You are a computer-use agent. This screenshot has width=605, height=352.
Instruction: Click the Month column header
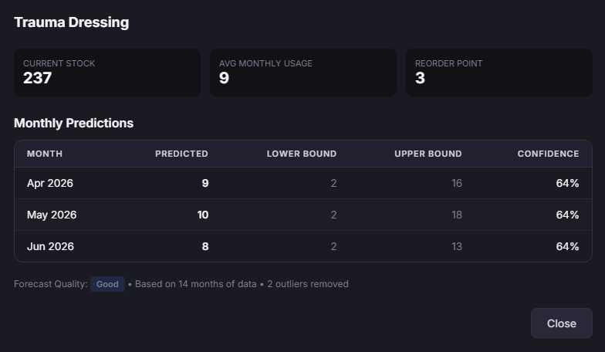(45, 154)
